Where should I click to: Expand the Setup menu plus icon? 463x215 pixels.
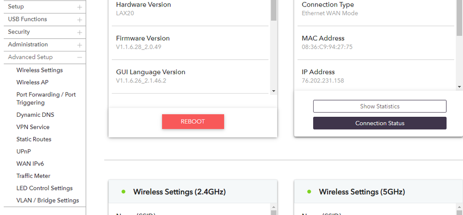point(80,7)
